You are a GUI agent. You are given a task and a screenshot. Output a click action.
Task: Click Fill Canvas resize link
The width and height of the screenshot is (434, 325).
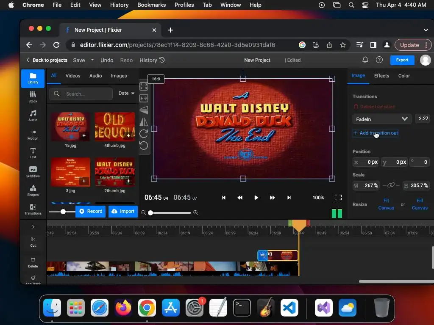point(420,204)
